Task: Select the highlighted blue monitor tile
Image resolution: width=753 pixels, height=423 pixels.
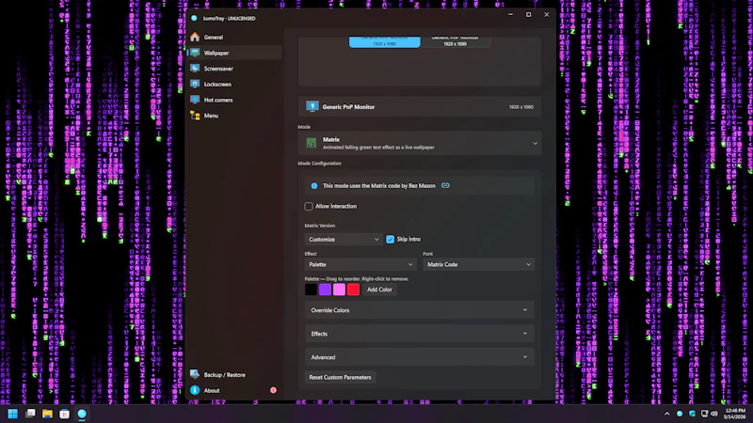Action: pyautogui.click(x=385, y=42)
